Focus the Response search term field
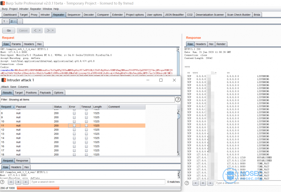Viewport: 281px width, 192px height. [248, 183]
